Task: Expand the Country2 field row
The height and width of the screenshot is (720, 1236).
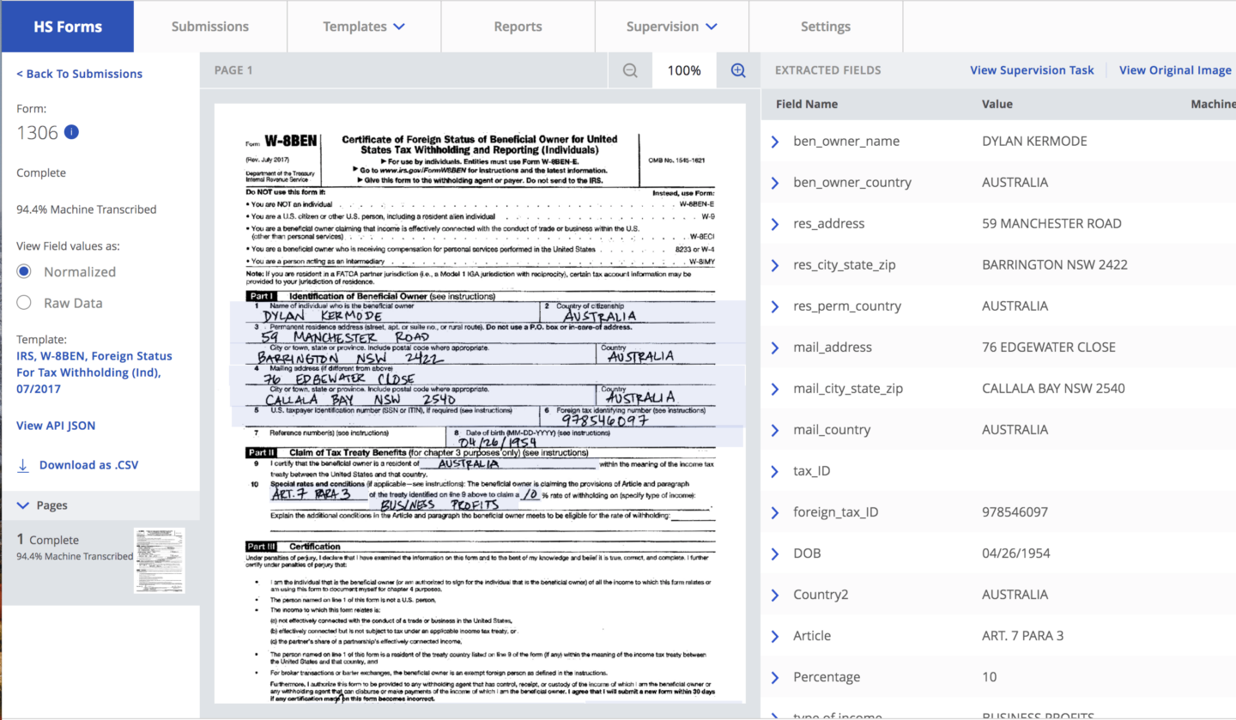Action: click(775, 595)
